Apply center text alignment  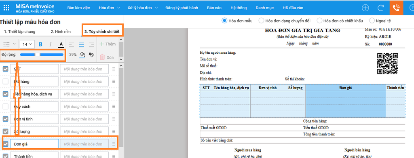[82, 44]
